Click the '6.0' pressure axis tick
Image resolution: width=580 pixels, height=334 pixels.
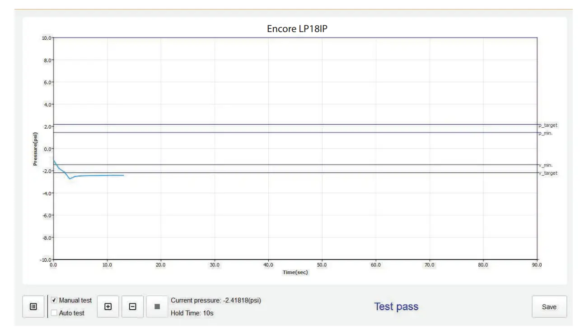click(x=48, y=82)
